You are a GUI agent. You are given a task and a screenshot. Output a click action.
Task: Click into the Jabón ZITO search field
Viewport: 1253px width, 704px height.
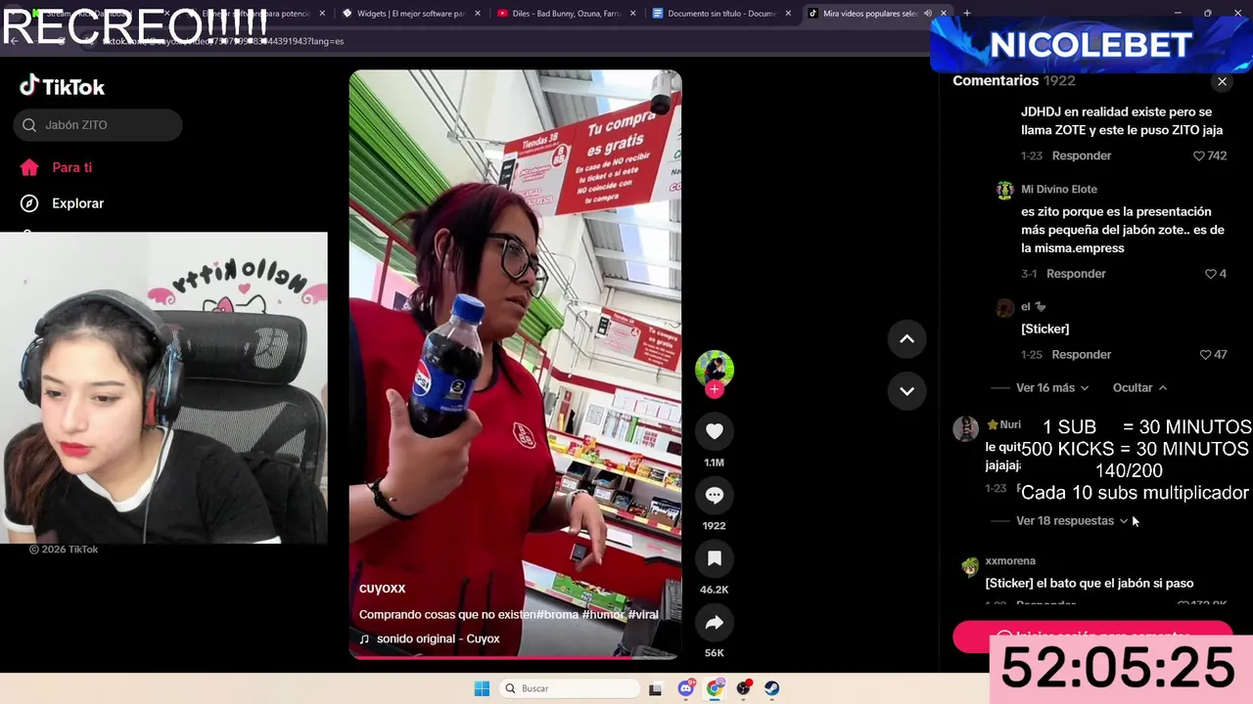(98, 125)
